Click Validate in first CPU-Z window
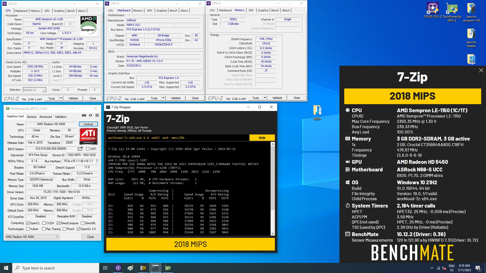 (x=73, y=98)
